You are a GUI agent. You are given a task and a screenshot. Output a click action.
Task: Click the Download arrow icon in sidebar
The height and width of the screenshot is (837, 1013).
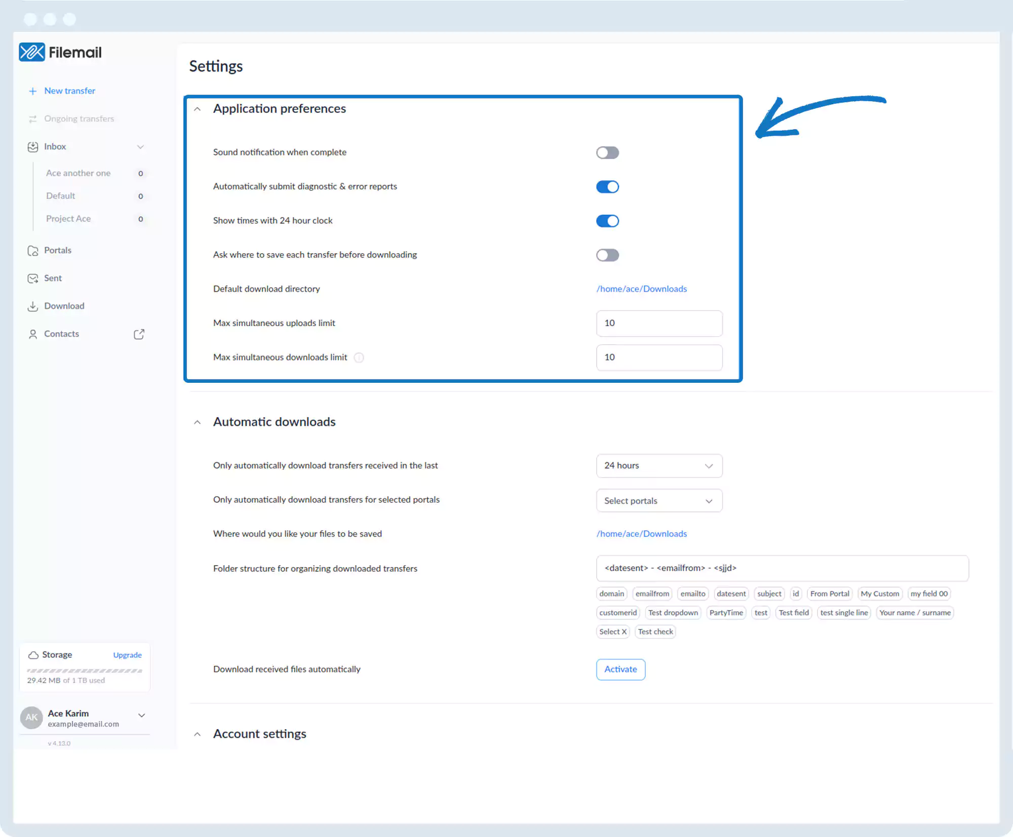33,306
